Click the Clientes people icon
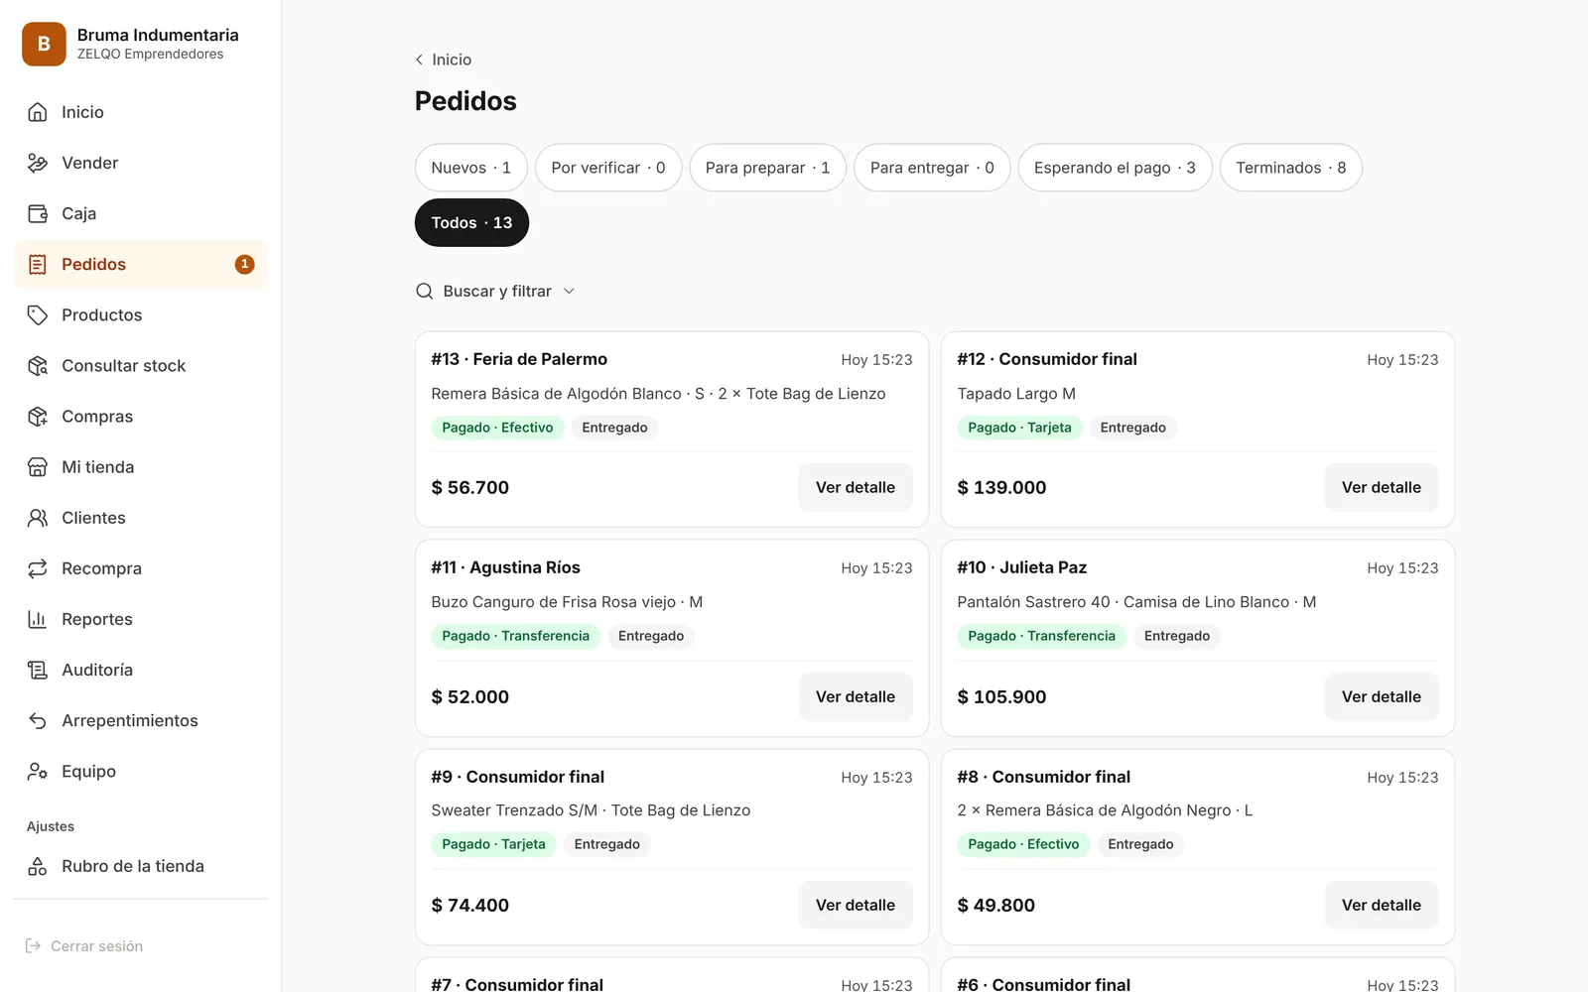This screenshot has height=992, width=1588. [38, 518]
